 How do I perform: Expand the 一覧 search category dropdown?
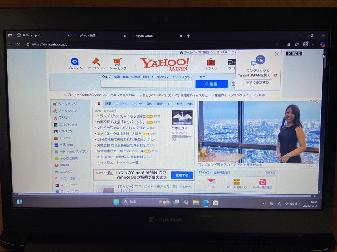pyautogui.click(x=200, y=77)
